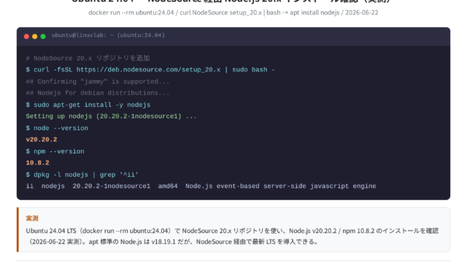Click the v20.20.2 version output
This screenshot has width=467, height=262.
(x=42, y=140)
